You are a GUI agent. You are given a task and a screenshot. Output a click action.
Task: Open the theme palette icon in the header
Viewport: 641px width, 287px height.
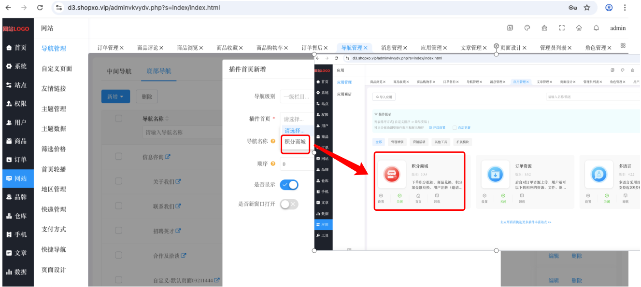[x=527, y=28]
